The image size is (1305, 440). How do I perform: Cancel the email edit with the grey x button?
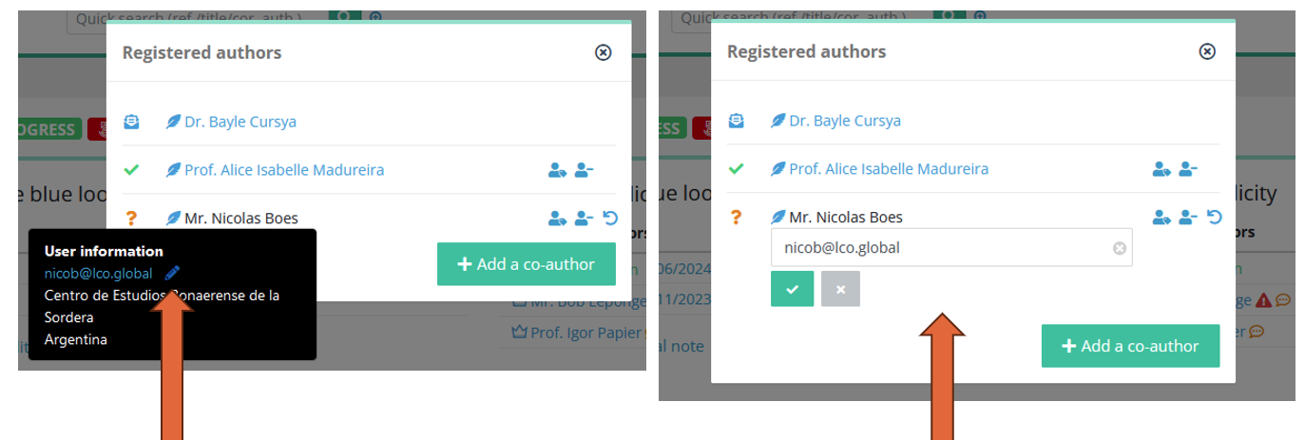pyautogui.click(x=840, y=289)
